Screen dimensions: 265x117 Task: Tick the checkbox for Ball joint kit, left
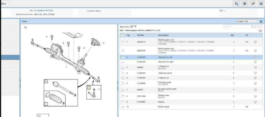[123, 57]
